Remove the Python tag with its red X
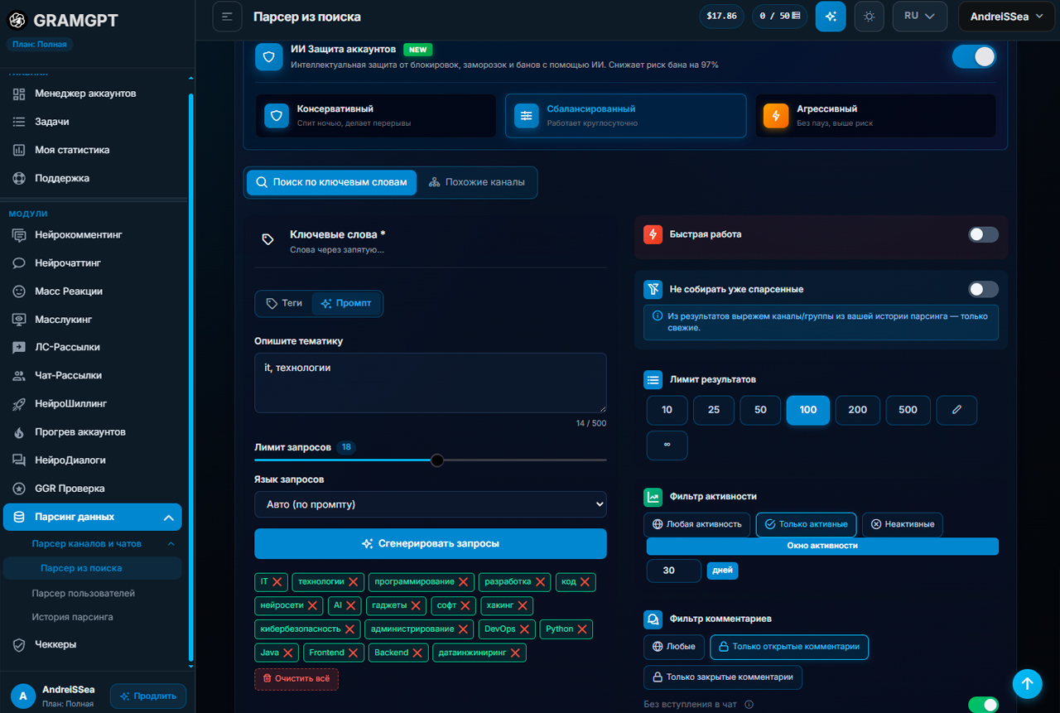Screen dimensions: 1060x713 pos(582,629)
